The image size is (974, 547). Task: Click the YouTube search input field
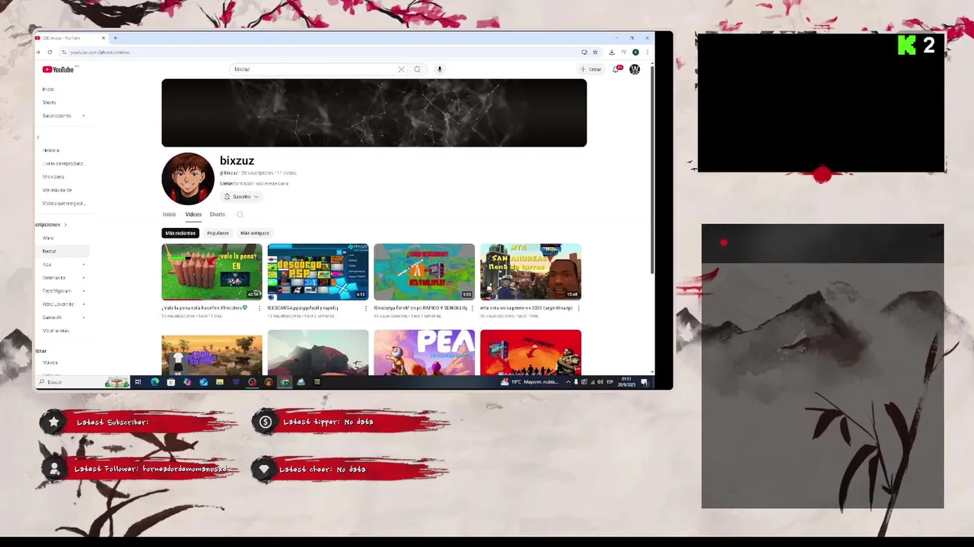pyautogui.click(x=316, y=69)
